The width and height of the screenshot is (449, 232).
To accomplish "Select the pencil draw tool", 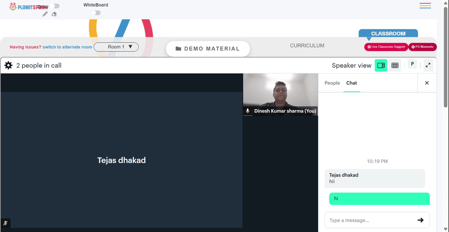I will click(x=45, y=14).
